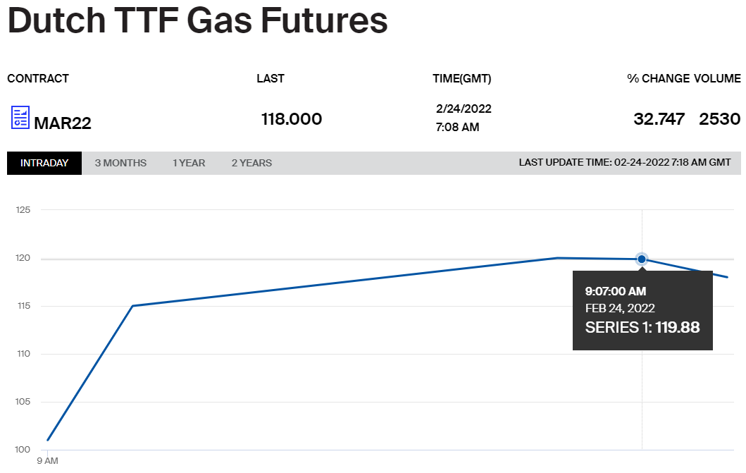Click the 9 AM x-axis label

click(47, 461)
